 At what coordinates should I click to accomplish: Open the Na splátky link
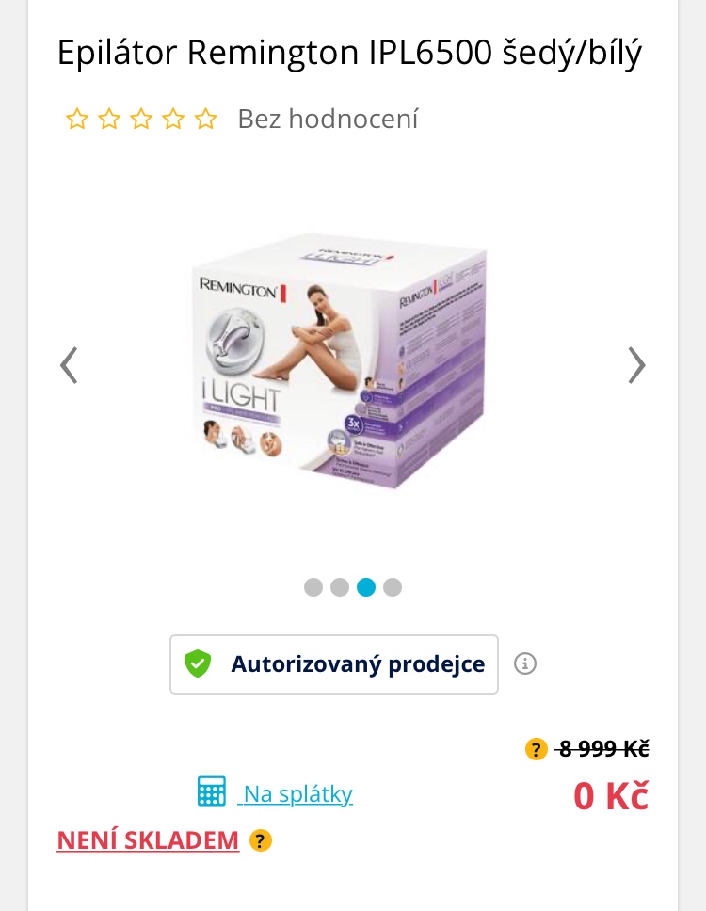click(296, 793)
